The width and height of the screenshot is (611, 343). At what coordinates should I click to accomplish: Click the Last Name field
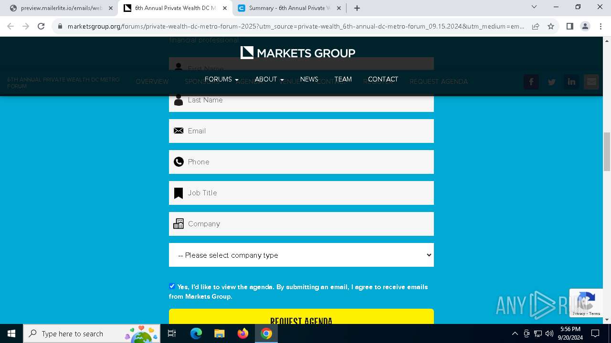(x=301, y=100)
